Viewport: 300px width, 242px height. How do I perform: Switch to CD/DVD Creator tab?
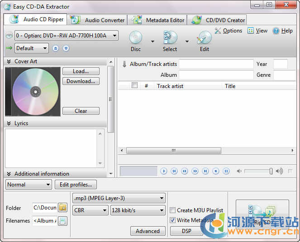tap(217, 20)
